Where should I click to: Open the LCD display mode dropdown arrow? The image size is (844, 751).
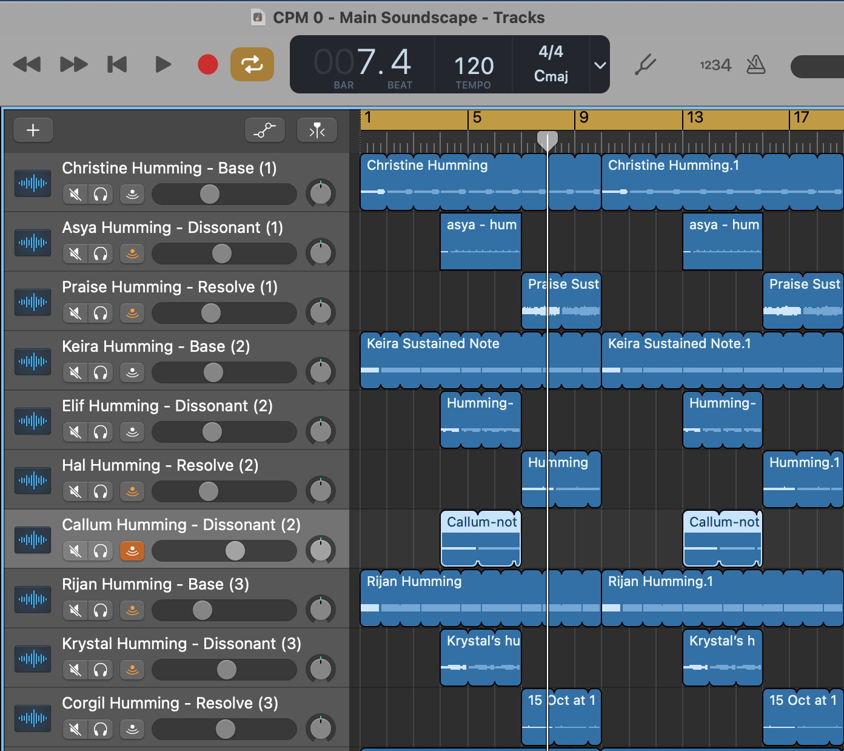pyautogui.click(x=600, y=65)
